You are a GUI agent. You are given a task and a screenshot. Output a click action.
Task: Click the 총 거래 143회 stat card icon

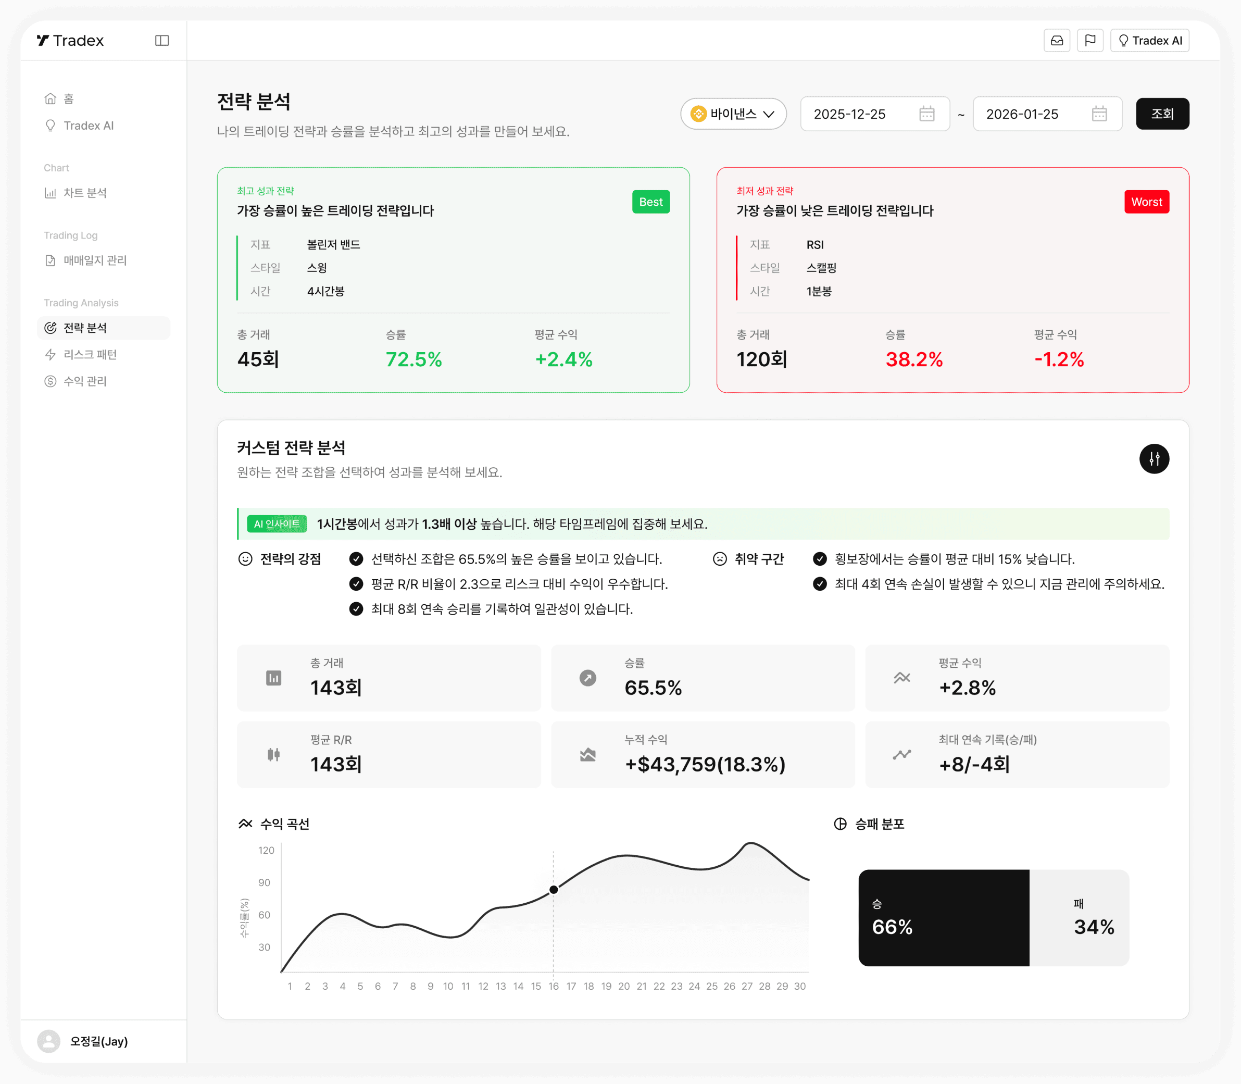273,678
